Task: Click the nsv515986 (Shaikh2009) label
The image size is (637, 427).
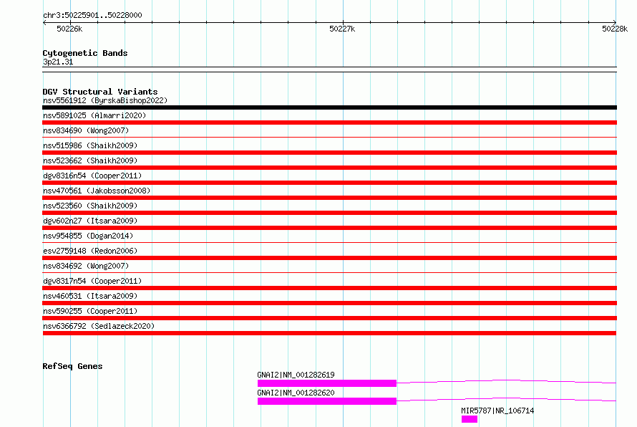Action: (x=90, y=145)
